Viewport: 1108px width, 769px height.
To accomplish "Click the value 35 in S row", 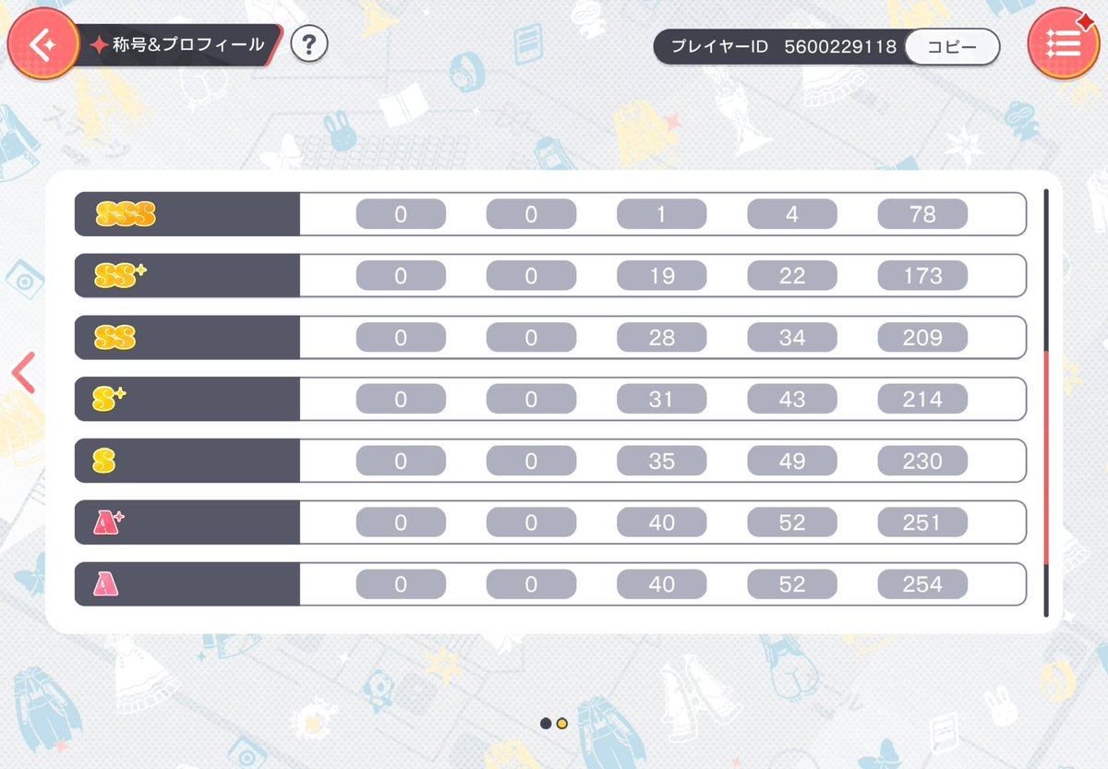I will coord(662,461).
